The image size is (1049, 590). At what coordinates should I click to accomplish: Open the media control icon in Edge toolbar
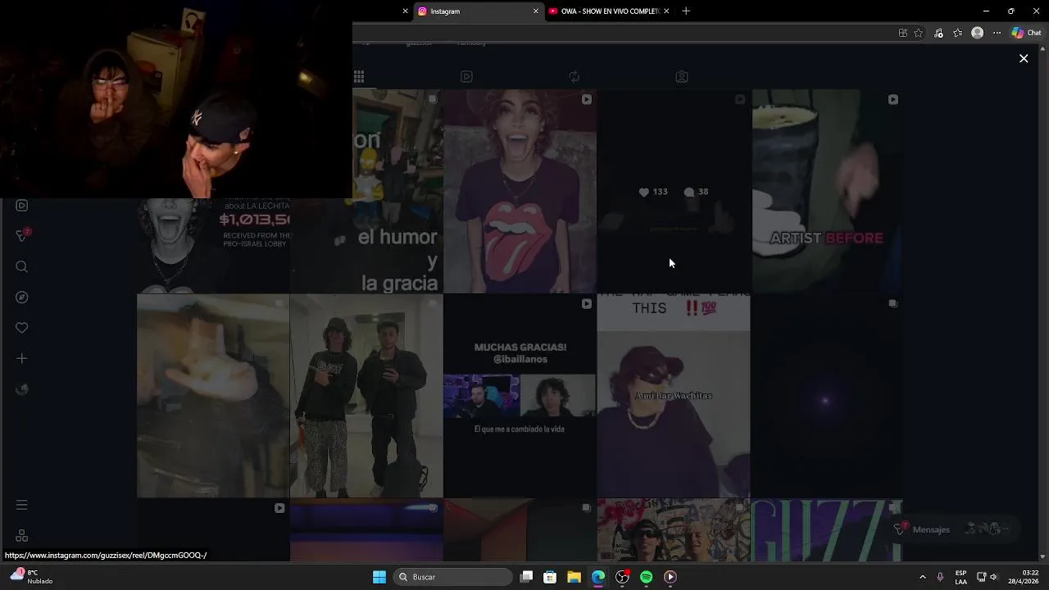[x=938, y=33]
